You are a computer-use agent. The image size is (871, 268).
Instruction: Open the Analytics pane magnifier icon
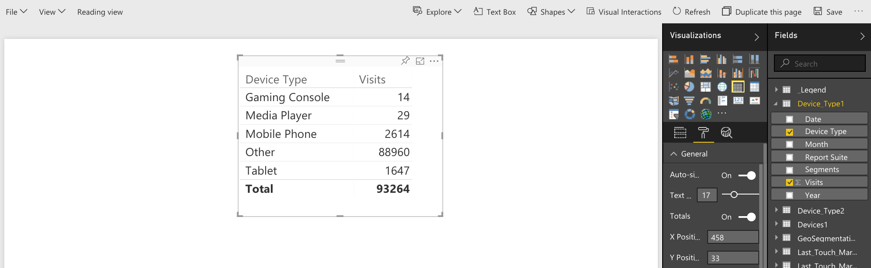tap(726, 133)
